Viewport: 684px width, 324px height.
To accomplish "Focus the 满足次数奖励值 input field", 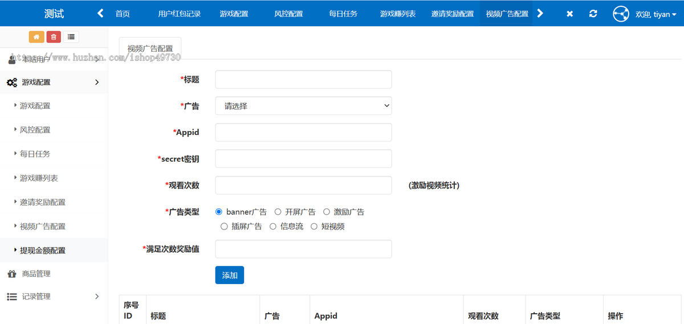I will click(303, 249).
